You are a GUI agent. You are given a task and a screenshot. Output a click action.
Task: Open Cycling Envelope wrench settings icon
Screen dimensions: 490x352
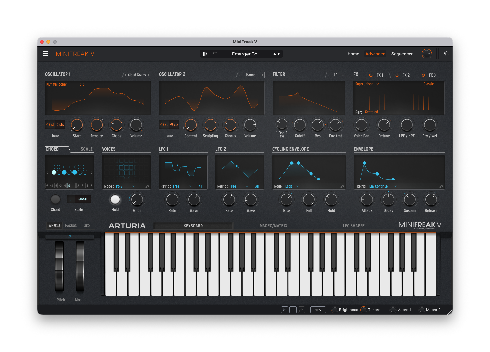click(342, 186)
